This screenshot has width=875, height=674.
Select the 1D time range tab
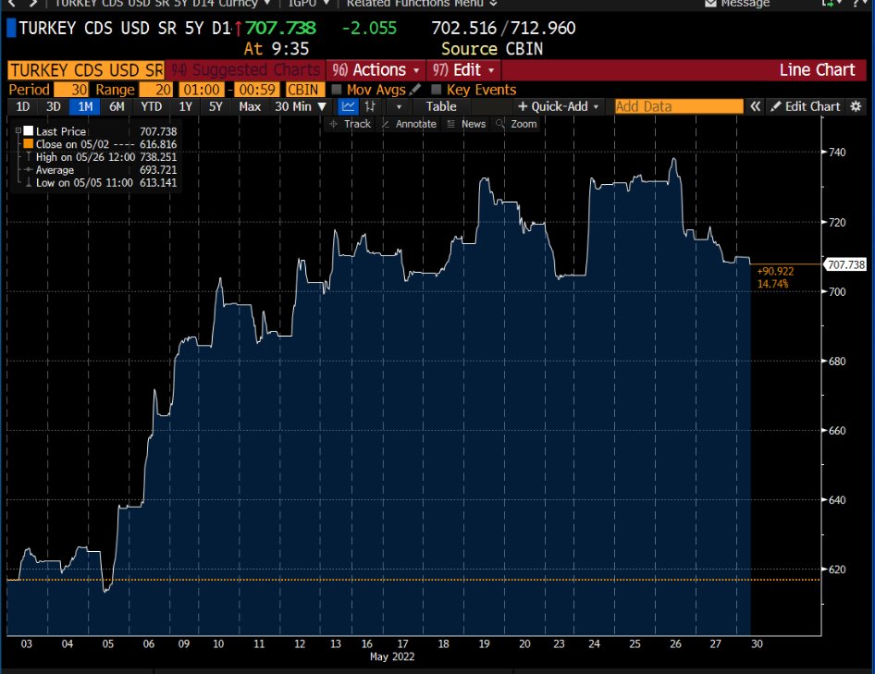23,106
